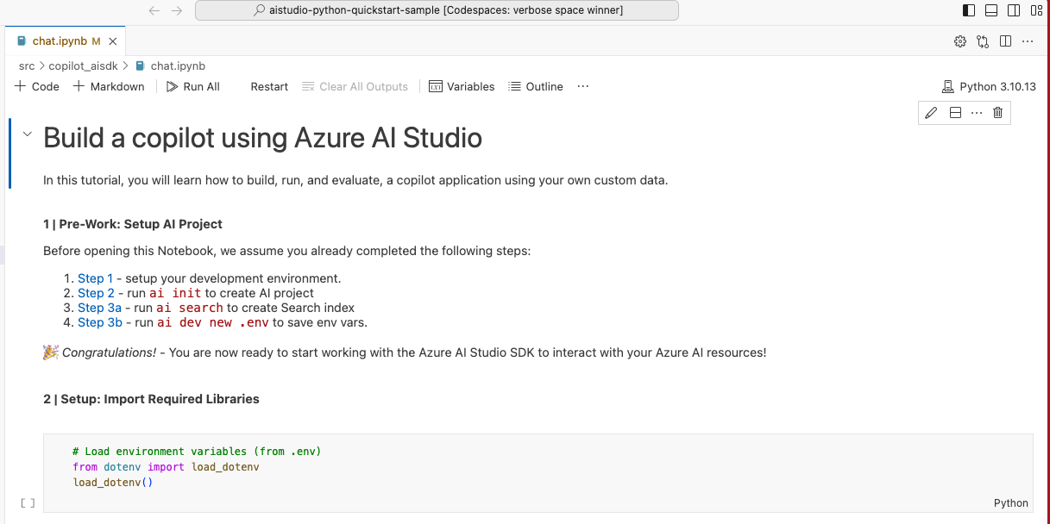Viewport: 1050px width, 524px height.
Task: Select the Python 3.10.13 kernel picker
Action: point(990,86)
